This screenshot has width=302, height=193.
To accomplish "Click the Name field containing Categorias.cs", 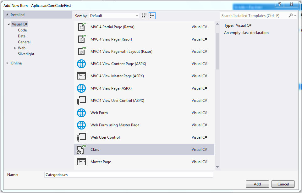I will (x=129, y=175).
